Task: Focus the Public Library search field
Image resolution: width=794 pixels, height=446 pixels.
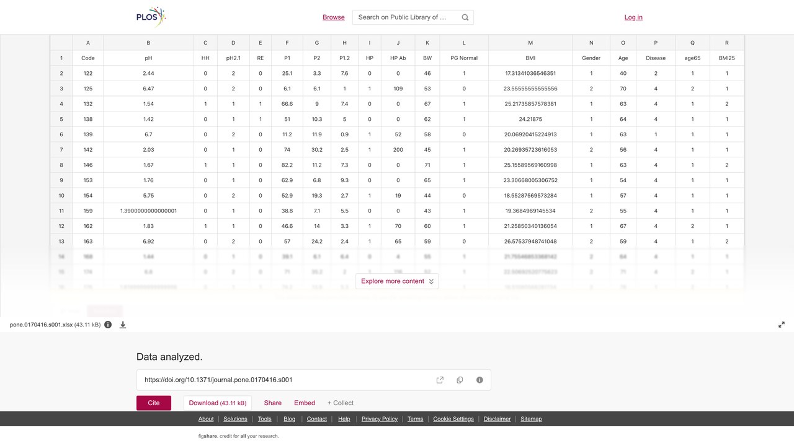Action: pos(405,17)
